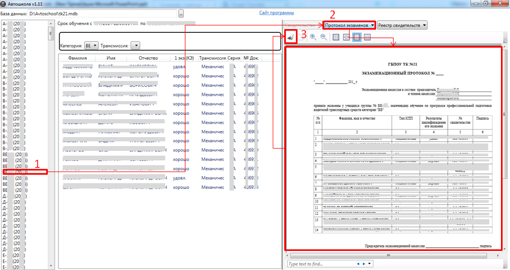510x270 pixels.
Task: Open the Категория dropdown showing BE
Action: click(x=91, y=46)
